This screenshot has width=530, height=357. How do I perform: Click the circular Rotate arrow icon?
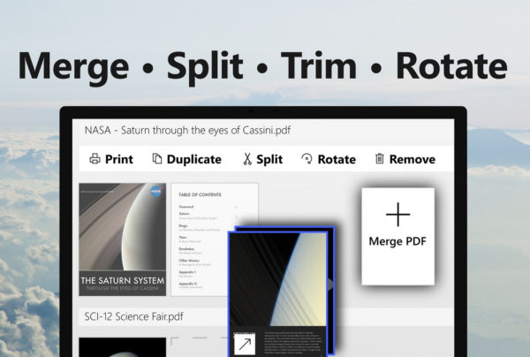[x=307, y=159]
